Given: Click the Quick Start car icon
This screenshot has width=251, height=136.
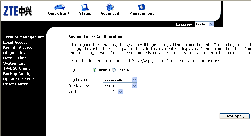Looking at the screenshot, I should (x=59, y=7).
